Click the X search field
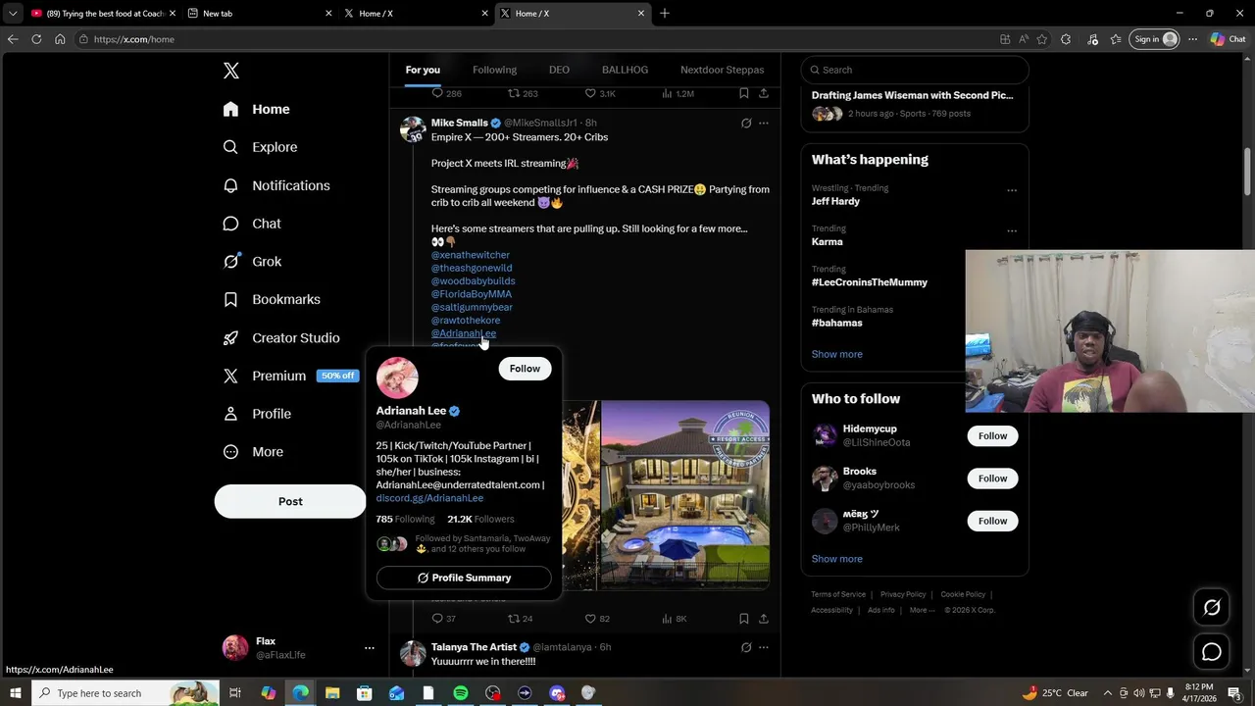The image size is (1255, 706). (915, 70)
